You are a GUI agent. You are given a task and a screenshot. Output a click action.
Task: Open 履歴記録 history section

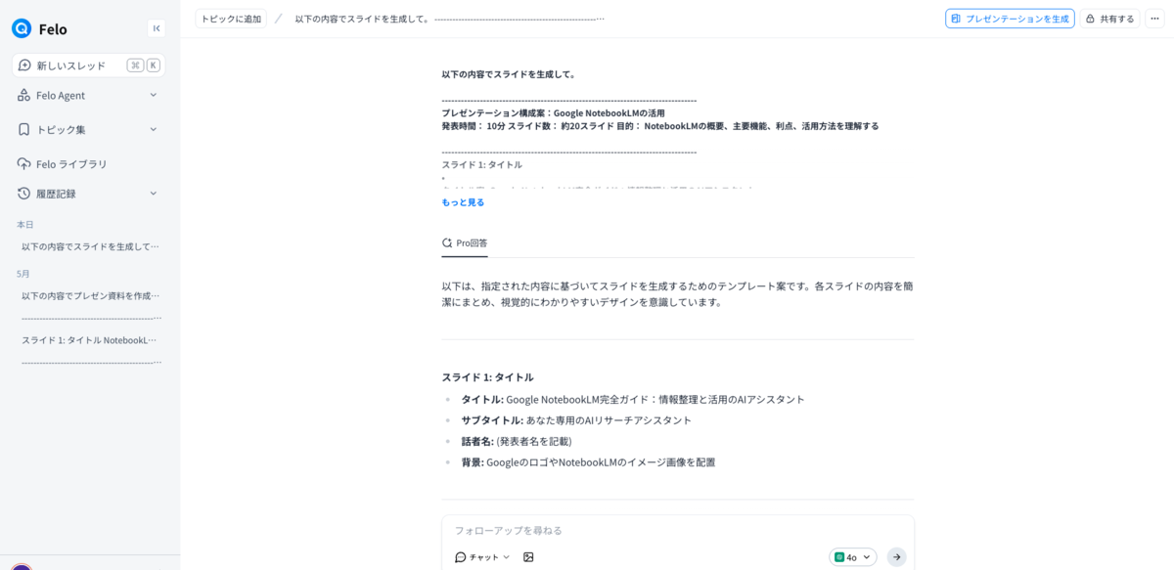[x=56, y=194]
